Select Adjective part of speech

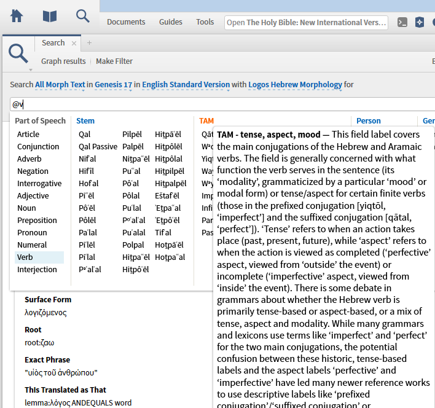pos(33,196)
